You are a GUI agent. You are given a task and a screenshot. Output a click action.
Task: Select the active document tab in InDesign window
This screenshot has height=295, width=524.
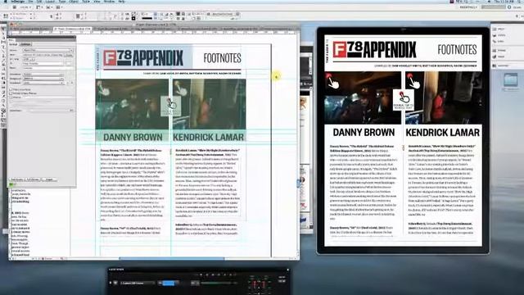coord(72,29)
